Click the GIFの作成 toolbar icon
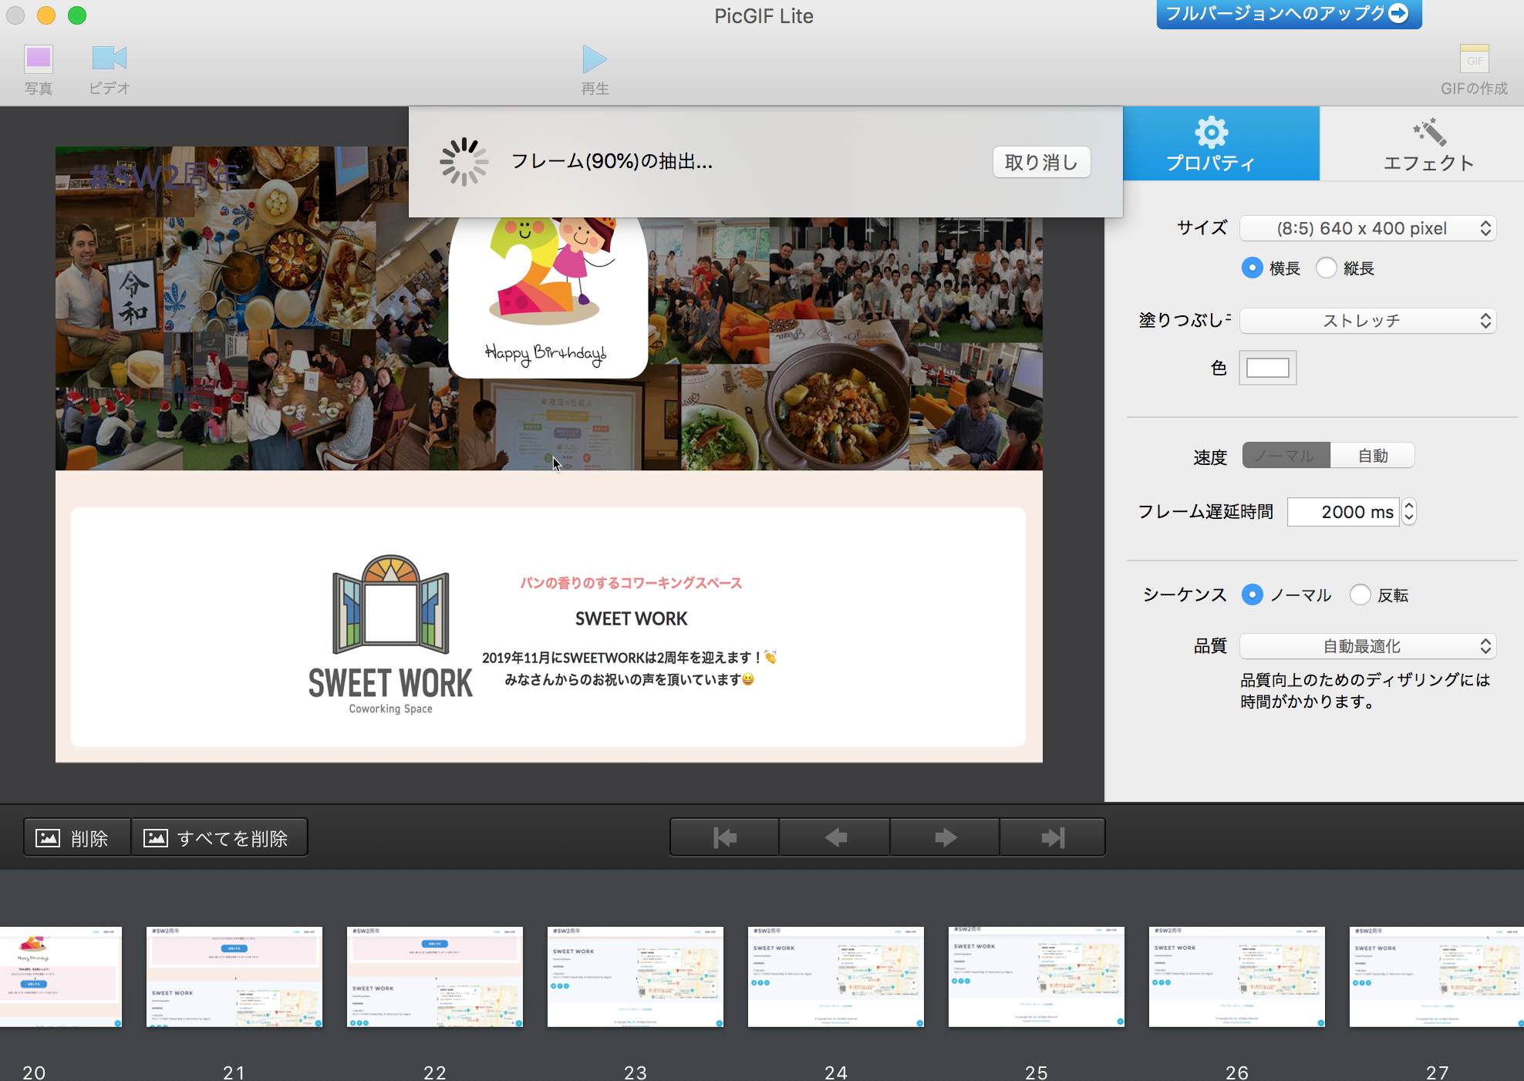Viewport: 1524px width, 1081px height. coord(1474,59)
